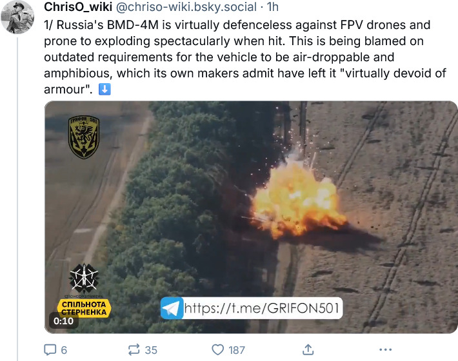458x361 pixels.
Task: Open the three-dot more options menu
Action: (x=385, y=349)
